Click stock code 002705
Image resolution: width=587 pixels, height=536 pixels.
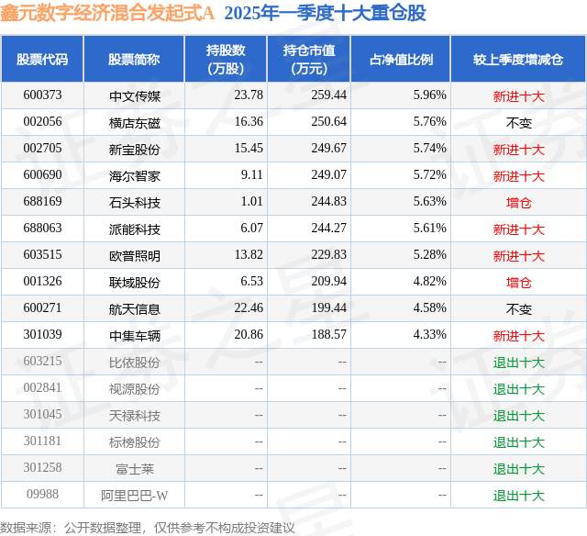(42, 149)
